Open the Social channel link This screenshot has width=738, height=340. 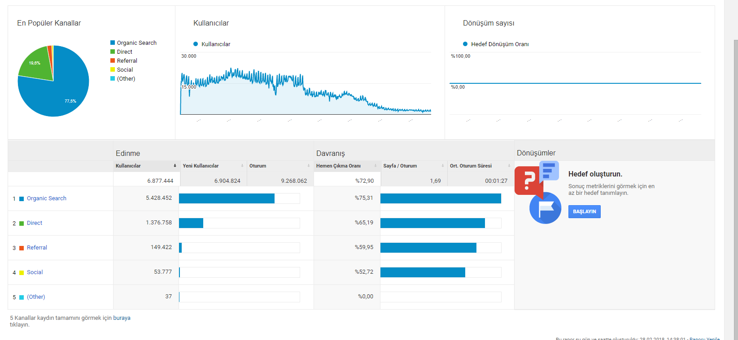pyautogui.click(x=35, y=272)
